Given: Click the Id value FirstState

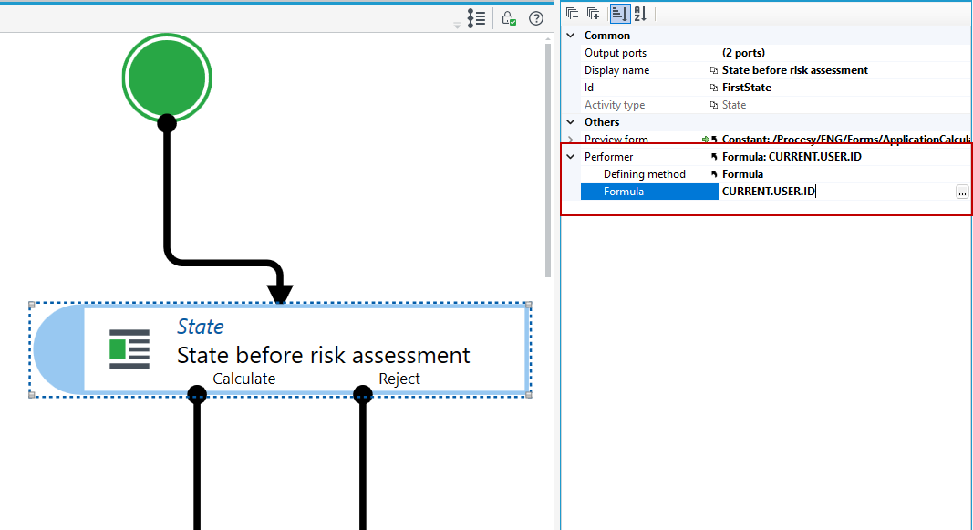Looking at the screenshot, I should pyautogui.click(x=747, y=88).
